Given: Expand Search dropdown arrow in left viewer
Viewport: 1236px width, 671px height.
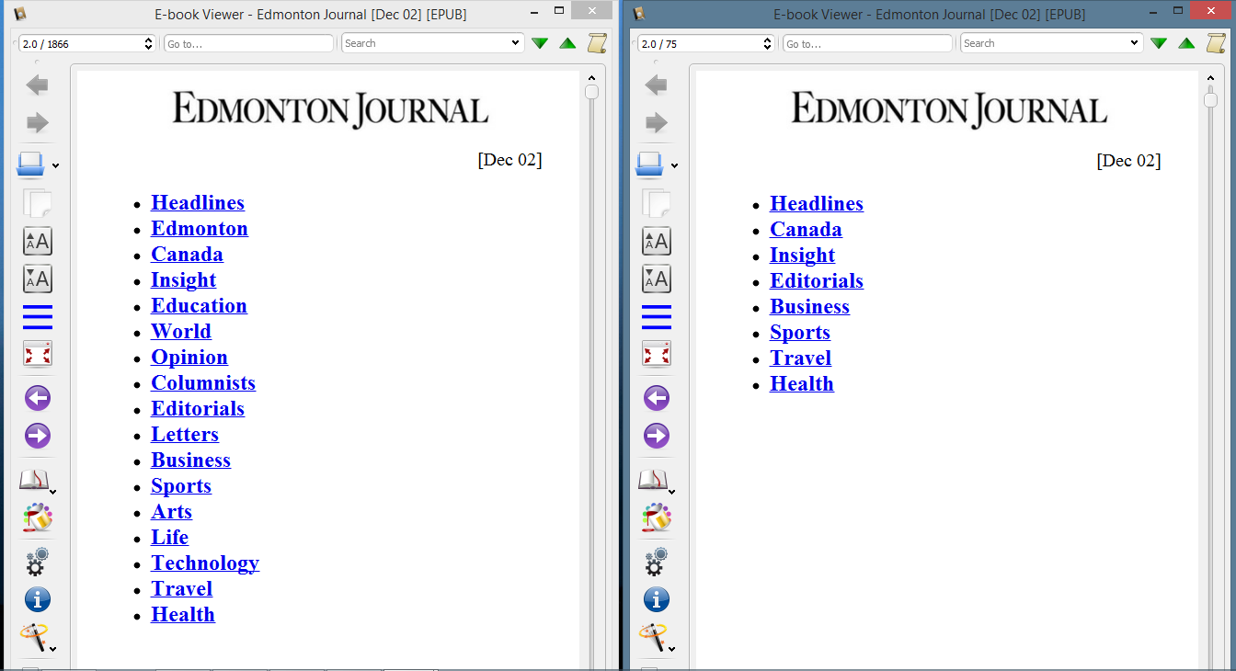Looking at the screenshot, I should click(515, 43).
